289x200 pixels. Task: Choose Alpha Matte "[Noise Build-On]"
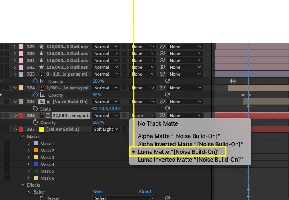(179, 136)
